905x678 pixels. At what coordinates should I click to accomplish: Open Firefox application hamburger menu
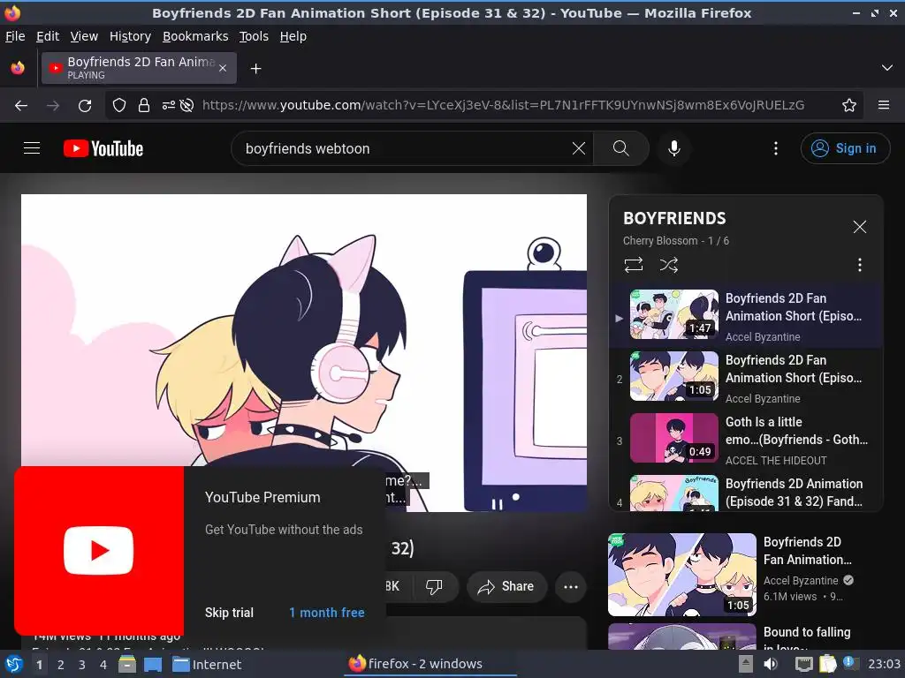(883, 106)
